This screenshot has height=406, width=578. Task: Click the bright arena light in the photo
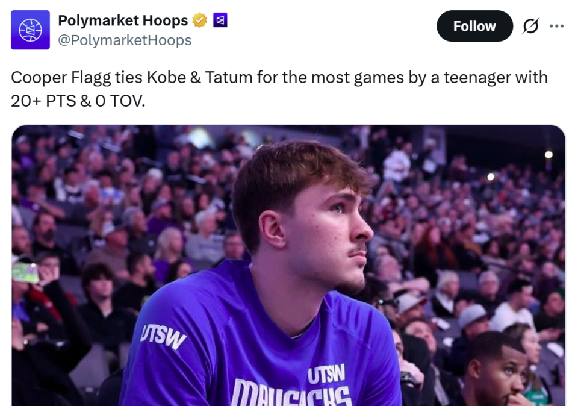click(x=548, y=154)
